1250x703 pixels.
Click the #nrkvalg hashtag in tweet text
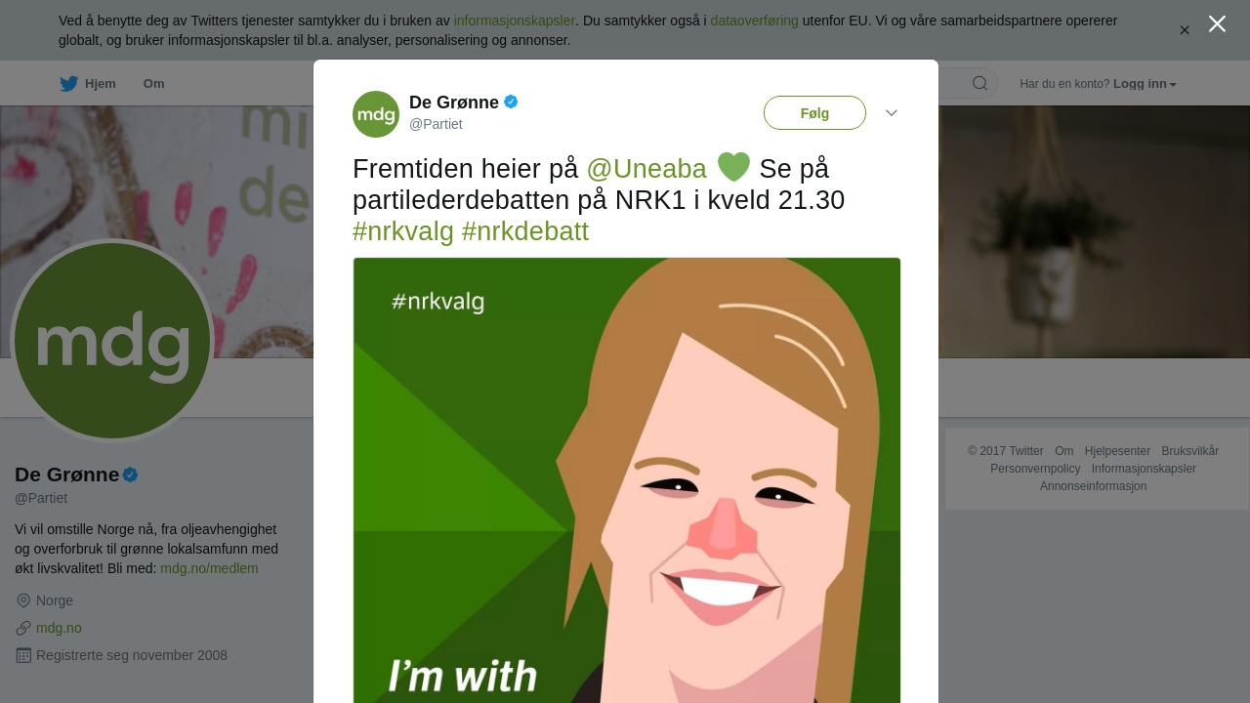click(403, 231)
